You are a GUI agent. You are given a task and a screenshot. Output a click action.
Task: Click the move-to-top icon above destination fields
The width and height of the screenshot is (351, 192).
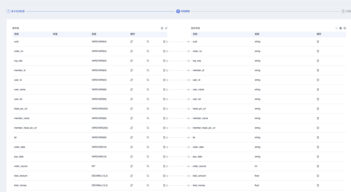coord(336,28)
